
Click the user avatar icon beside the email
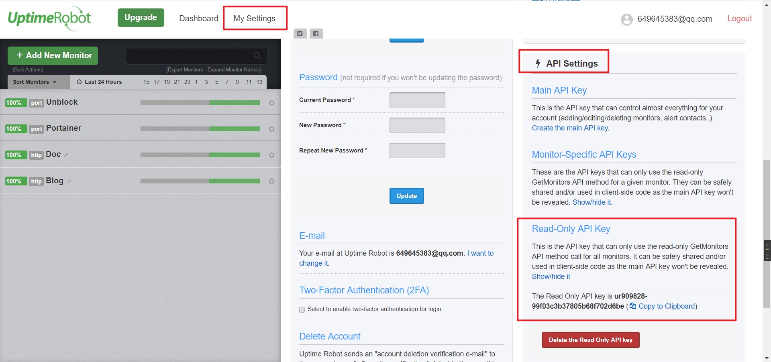pos(626,19)
